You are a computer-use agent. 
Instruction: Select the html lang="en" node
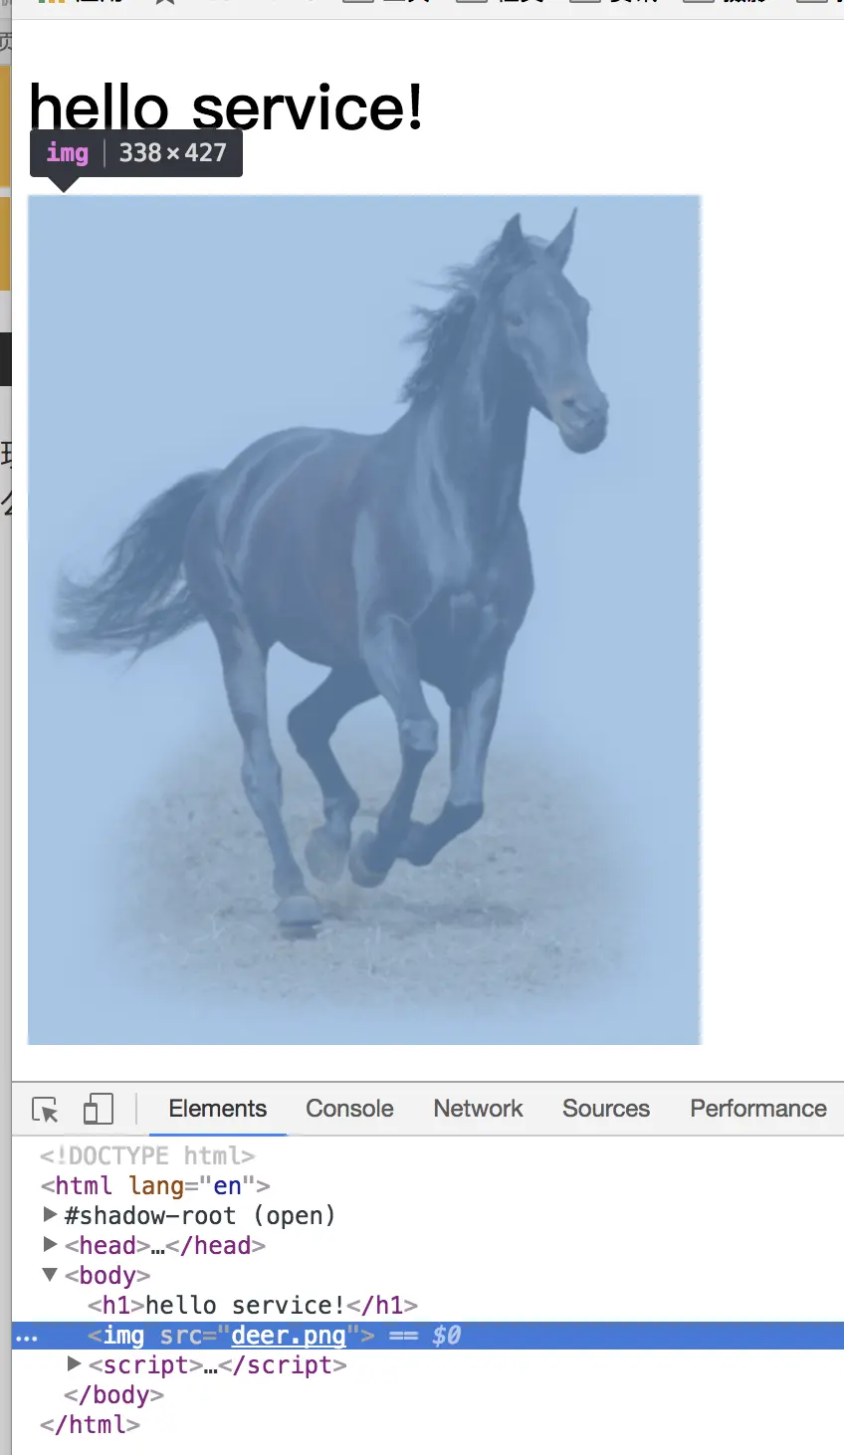(x=155, y=1185)
